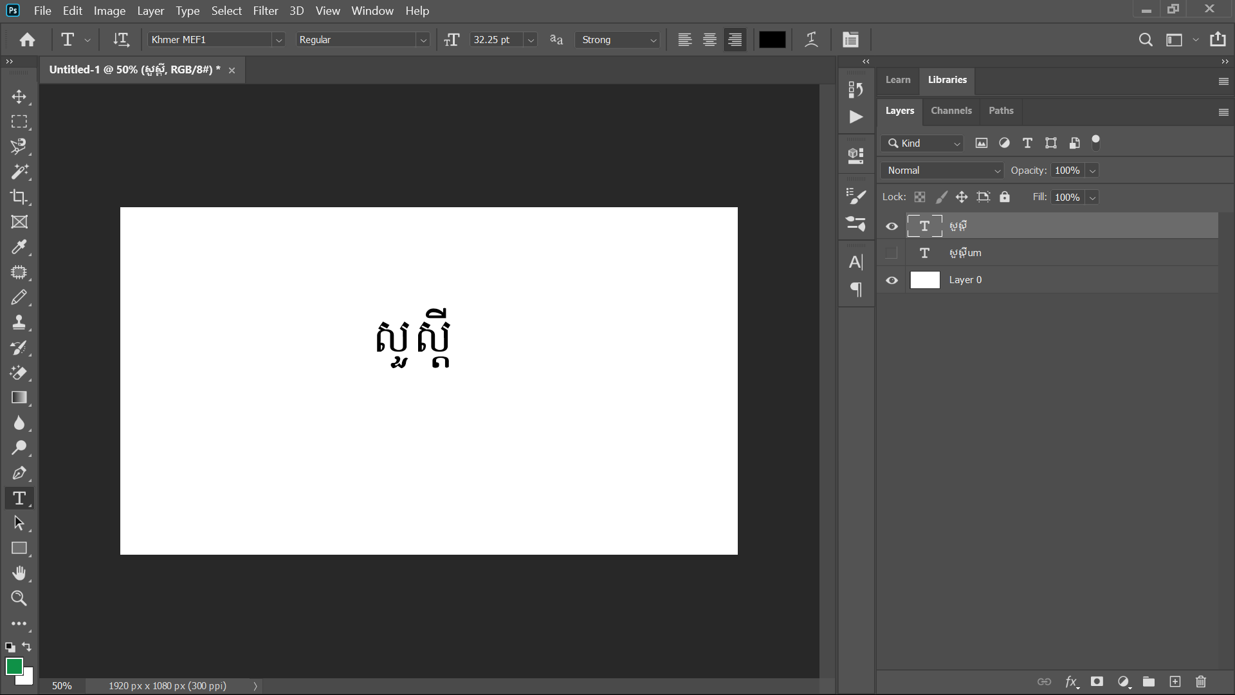Create warped text
The height and width of the screenshot is (695, 1235).
pos(812,40)
